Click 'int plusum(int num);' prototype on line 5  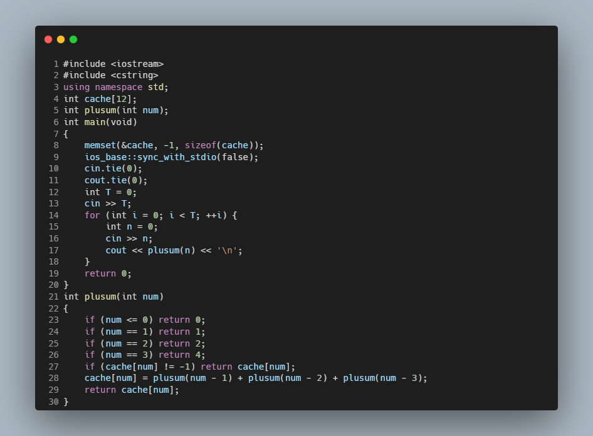pos(116,110)
